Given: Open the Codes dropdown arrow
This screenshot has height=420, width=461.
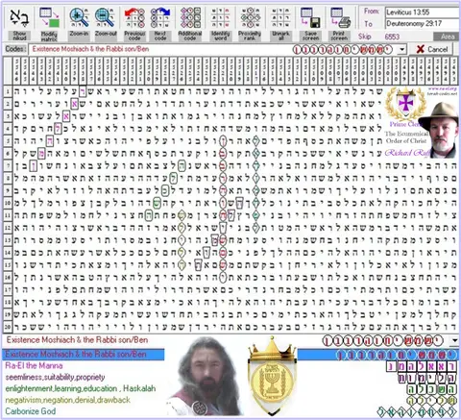Looking at the screenshot, I should click(x=401, y=50).
